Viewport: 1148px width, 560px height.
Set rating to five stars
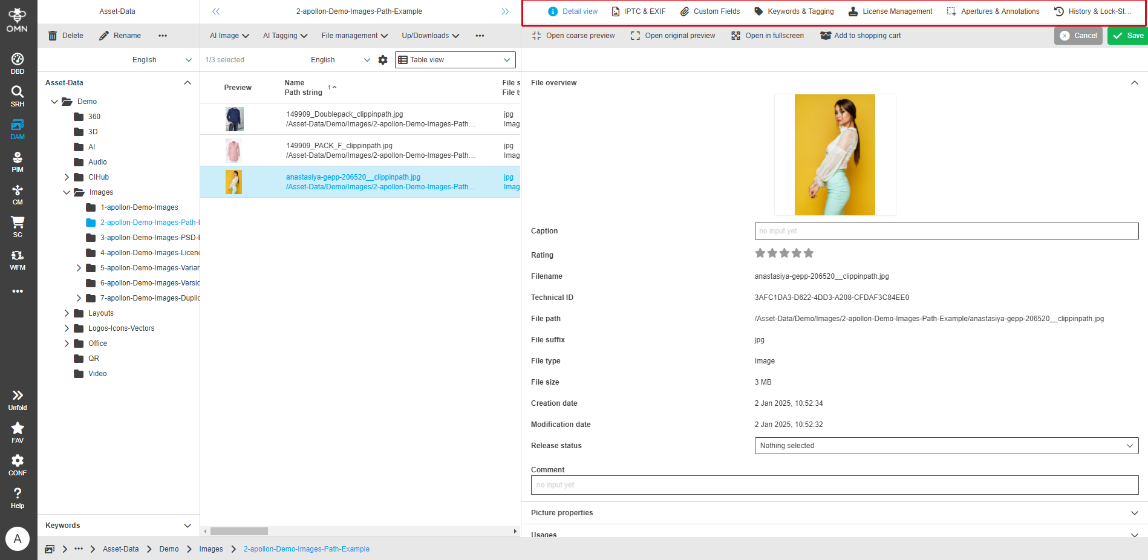tap(809, 253)
